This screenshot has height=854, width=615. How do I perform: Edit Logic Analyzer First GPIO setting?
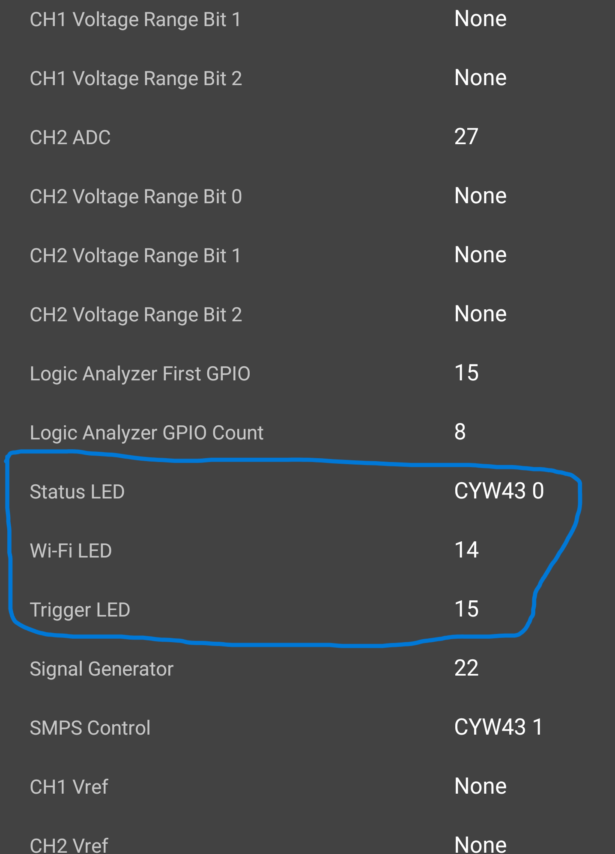tap(307, 374)
